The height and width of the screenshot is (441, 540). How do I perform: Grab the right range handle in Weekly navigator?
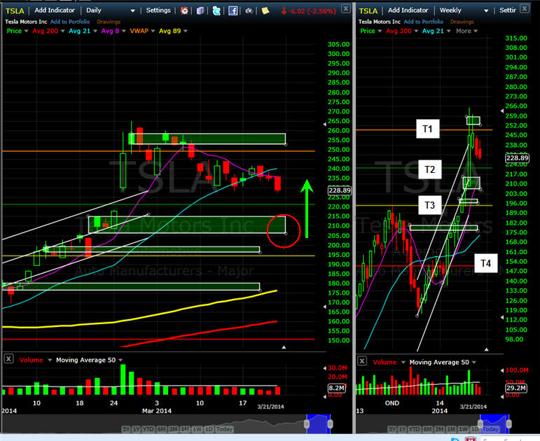(508, 423)
